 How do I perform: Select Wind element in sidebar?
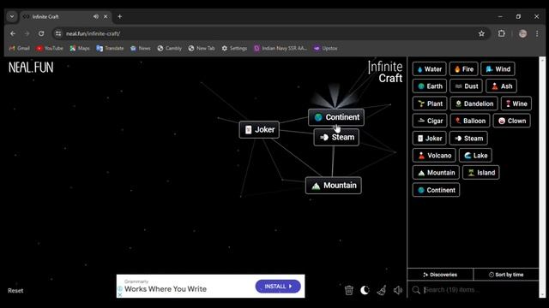pyautogui.click(x=498, y=69)
